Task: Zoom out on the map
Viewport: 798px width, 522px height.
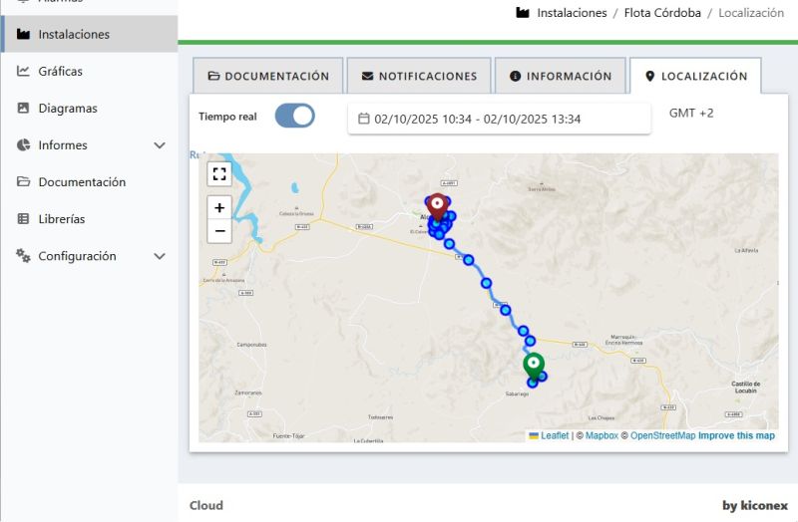Action: click(219, 231)
